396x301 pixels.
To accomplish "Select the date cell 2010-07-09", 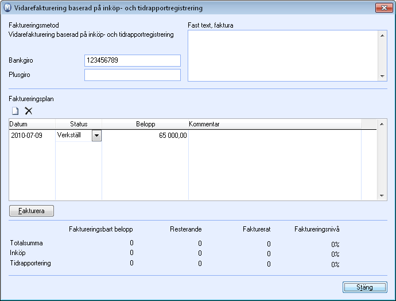I will (32, 136).
